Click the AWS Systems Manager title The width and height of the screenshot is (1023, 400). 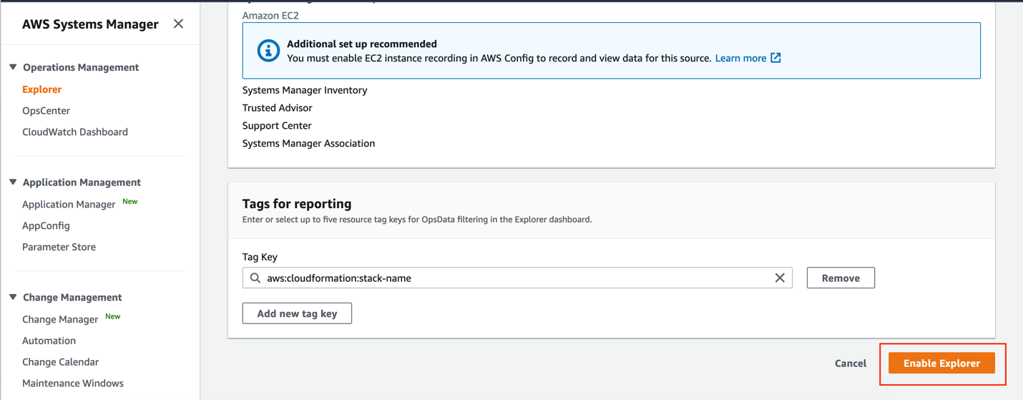point(90,24)
